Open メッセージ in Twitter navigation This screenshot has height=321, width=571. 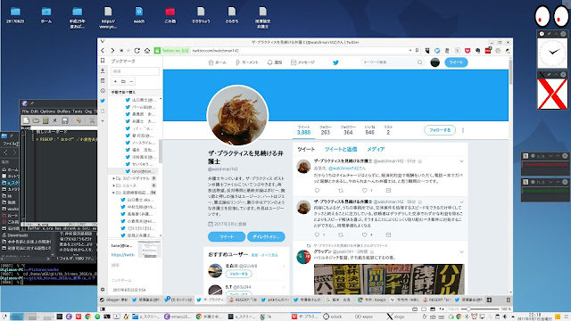click(x=302, y=62)
